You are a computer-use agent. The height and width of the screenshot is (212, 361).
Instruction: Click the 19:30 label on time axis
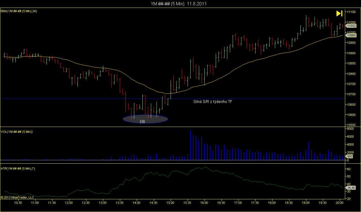[x=323, y=203]
